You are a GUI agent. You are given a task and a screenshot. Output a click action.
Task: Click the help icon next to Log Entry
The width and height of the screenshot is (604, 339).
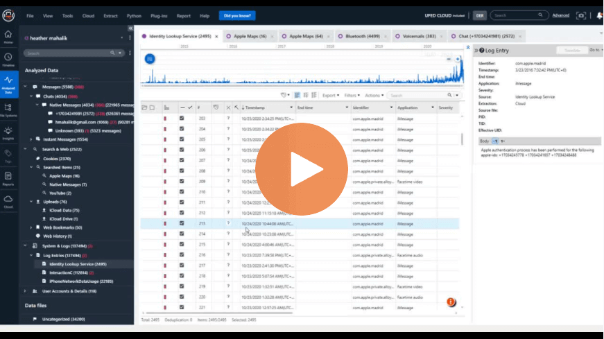481,50
